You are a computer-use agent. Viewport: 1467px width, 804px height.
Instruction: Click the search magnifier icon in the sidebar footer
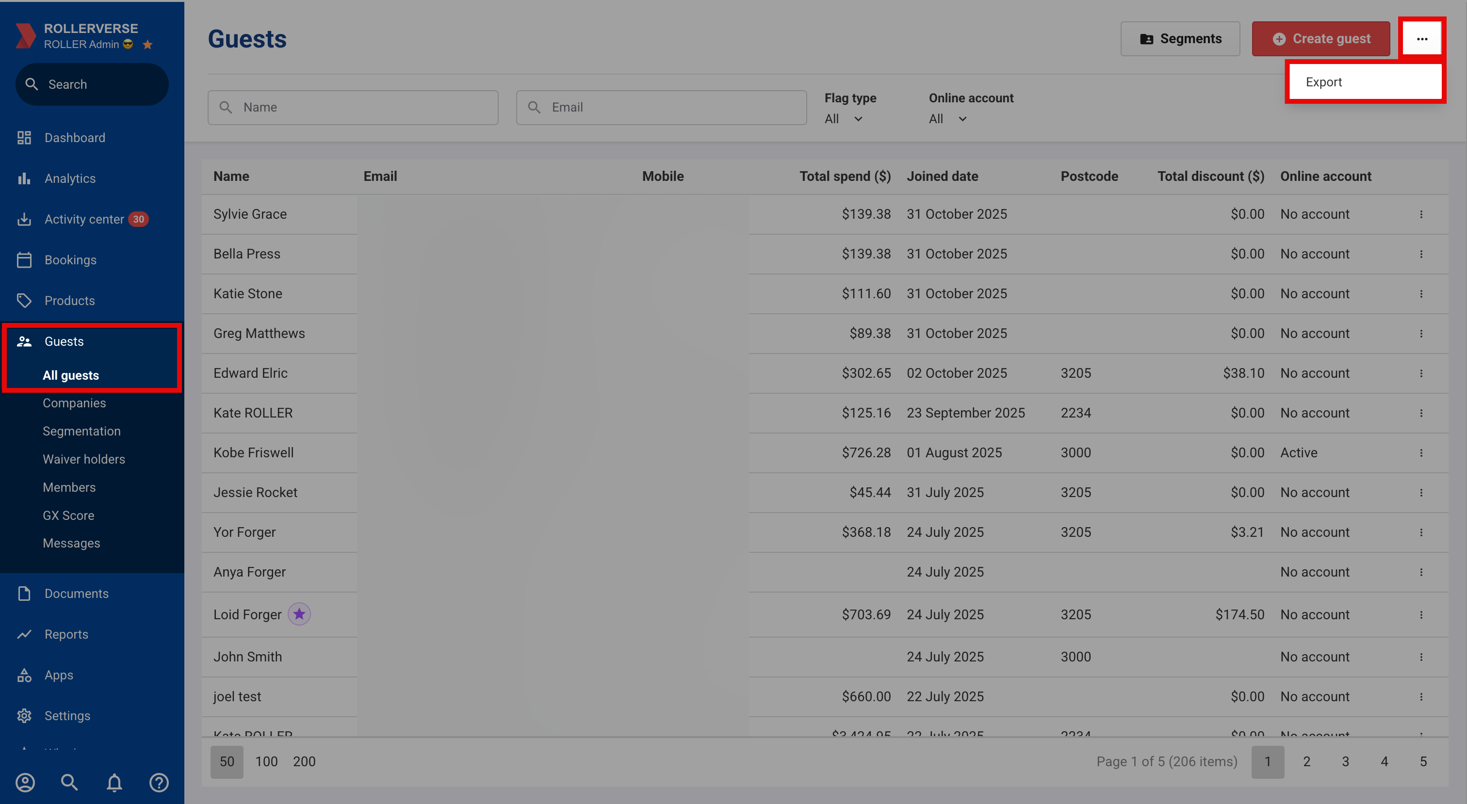(69, 782)
